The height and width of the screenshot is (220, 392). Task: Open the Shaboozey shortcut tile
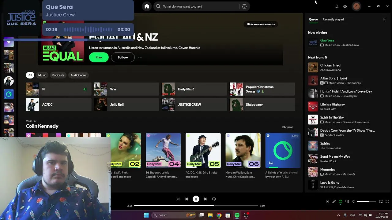(262, 105)
